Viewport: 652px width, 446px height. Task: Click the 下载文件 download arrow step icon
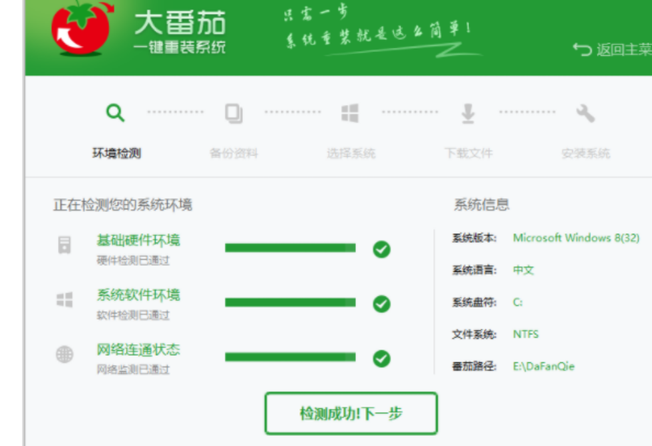click(468, 113)
